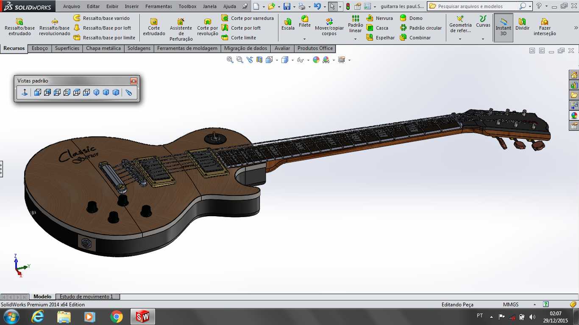This screenshot has width=579, height=325.
Task: Open the Arquivo menu
Action: coord(72,6)
